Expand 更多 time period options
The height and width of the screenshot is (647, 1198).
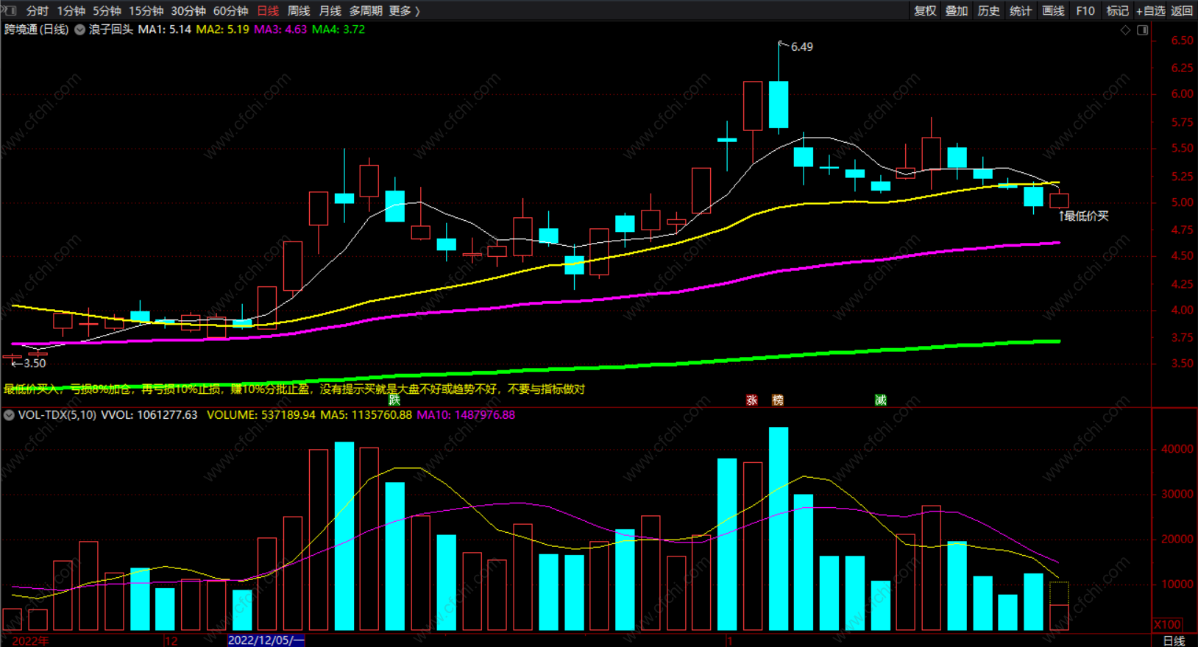(x=404, y=10)
